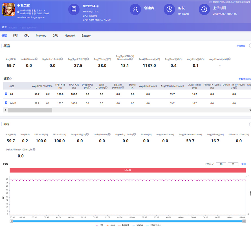
Task: Click the label1 name in the table row
Action: (13, 103)
